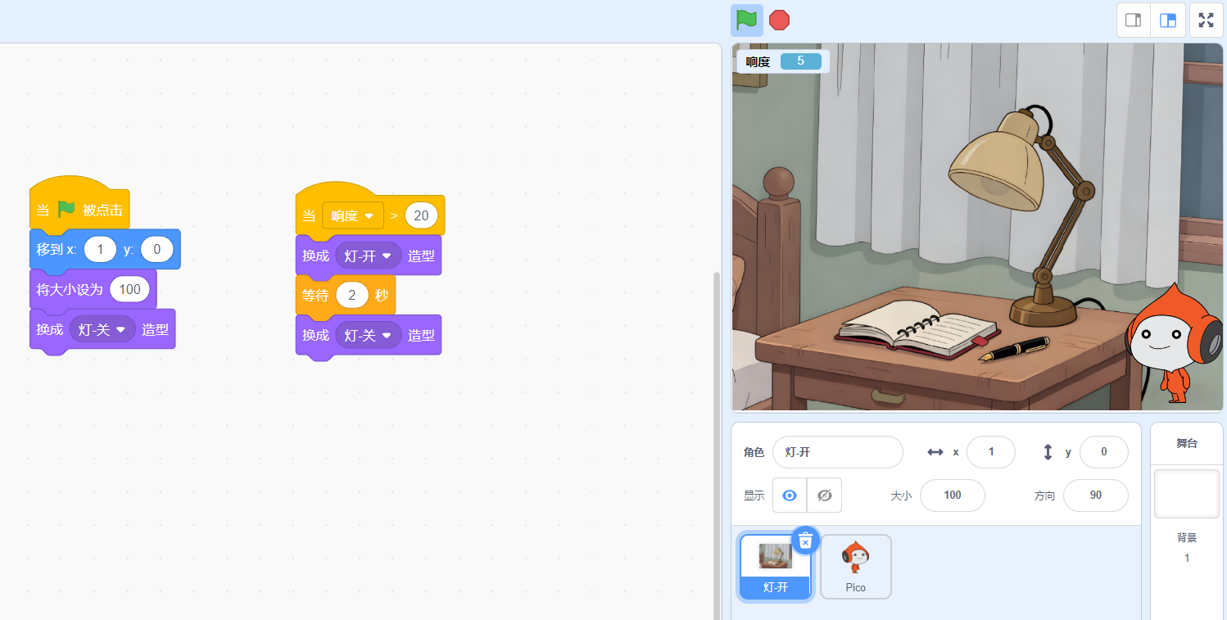Click the workspace vertical scrollbar

(x=718, y=446)
